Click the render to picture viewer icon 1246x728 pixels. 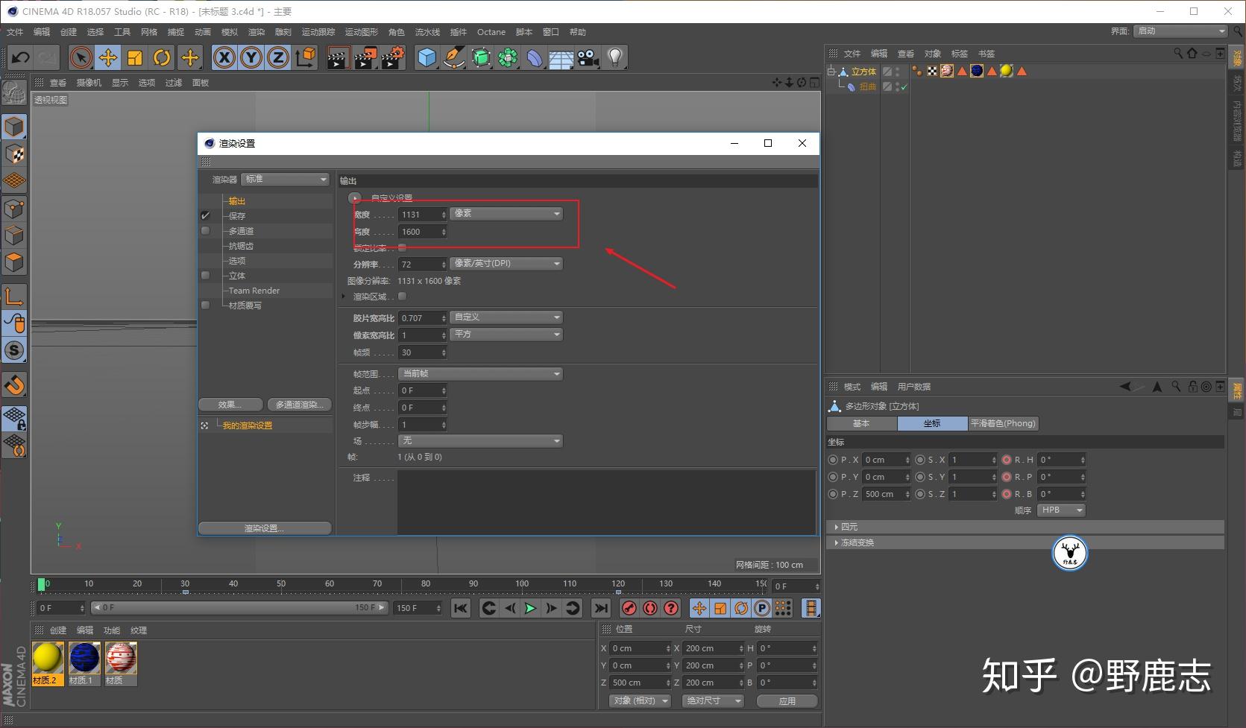pos(365,57)
